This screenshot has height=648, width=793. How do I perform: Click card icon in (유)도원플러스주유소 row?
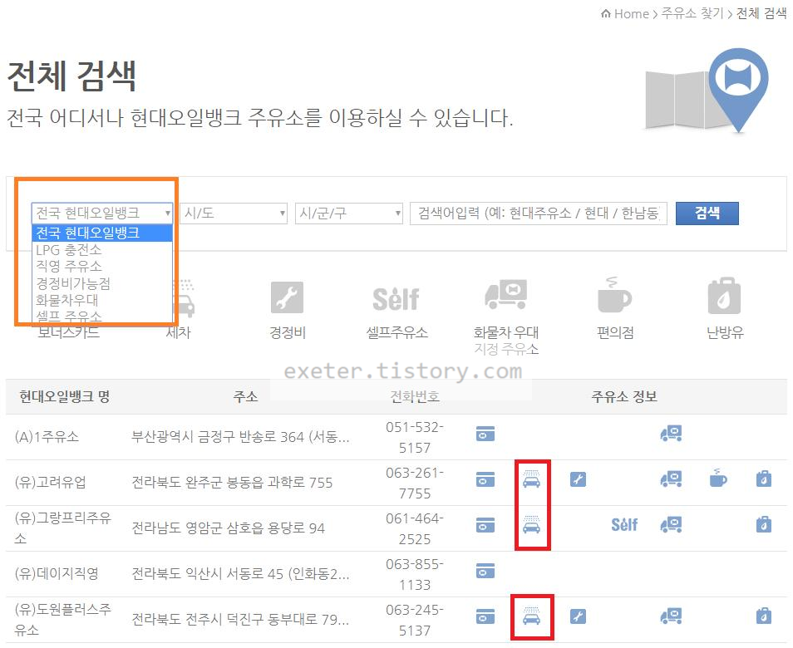pyautogui.click(x=485, y=616)
